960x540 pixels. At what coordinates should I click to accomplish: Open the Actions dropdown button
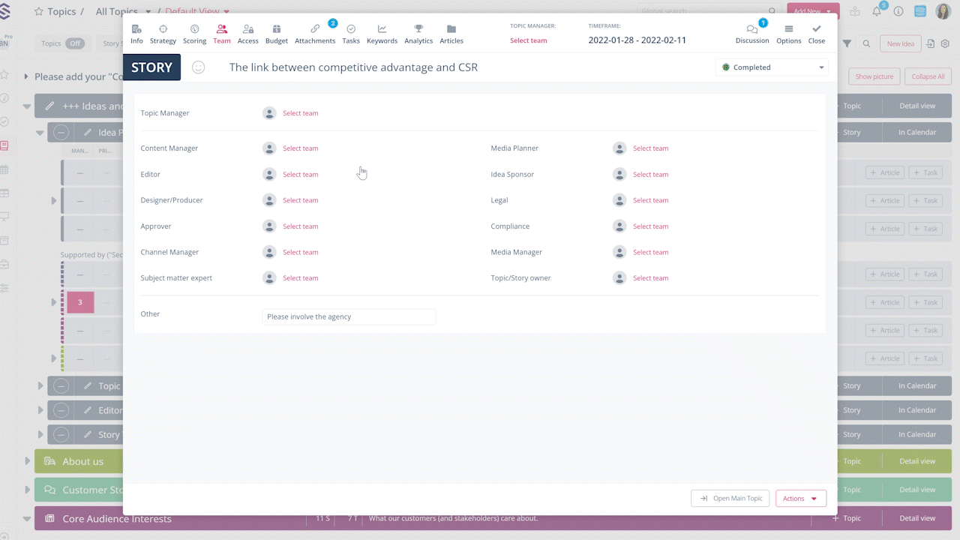click(x=800, y=499)
